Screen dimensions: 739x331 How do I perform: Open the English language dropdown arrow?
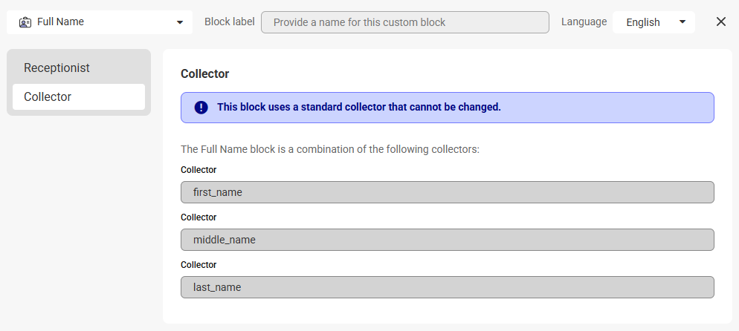tap(682, 22)
